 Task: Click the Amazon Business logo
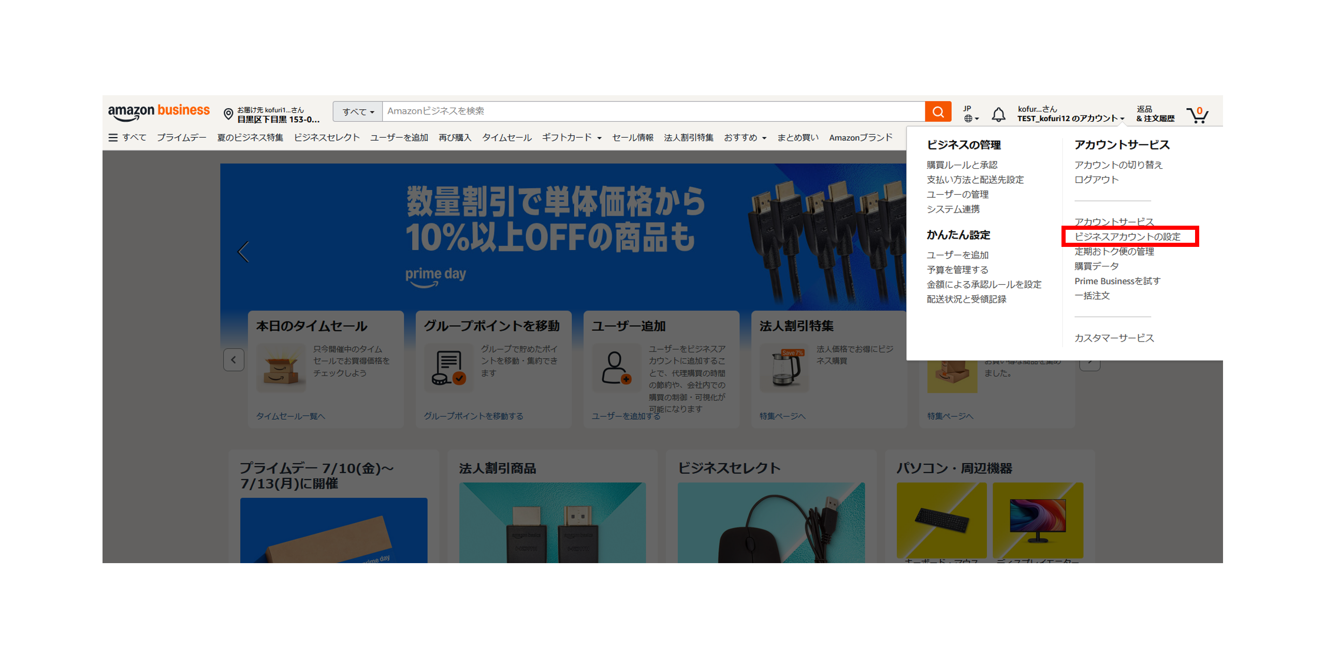(158, 112)
